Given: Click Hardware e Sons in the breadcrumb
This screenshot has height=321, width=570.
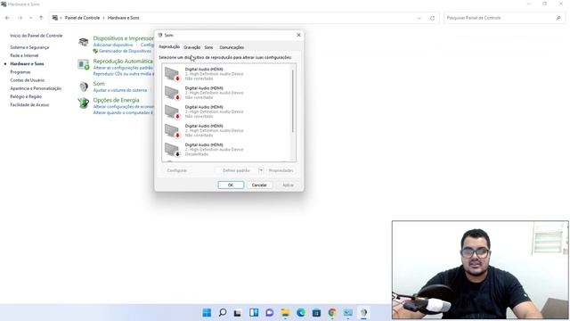Looking at the screenshot, I should coord(123,18).
